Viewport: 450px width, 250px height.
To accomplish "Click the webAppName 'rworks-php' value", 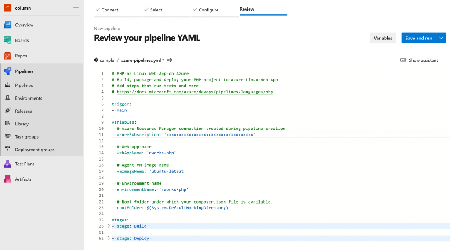I will [161, 153].
